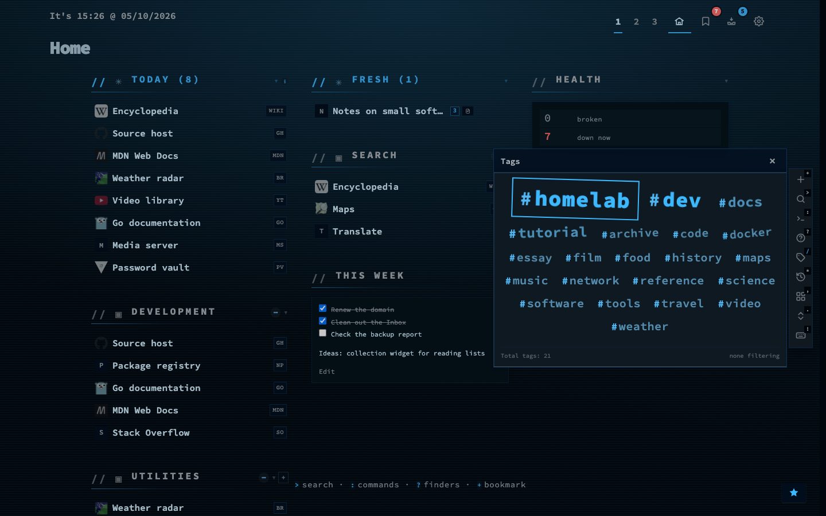
Task: Collapse the Health section with its caret
Action: [x=726, y=81]
